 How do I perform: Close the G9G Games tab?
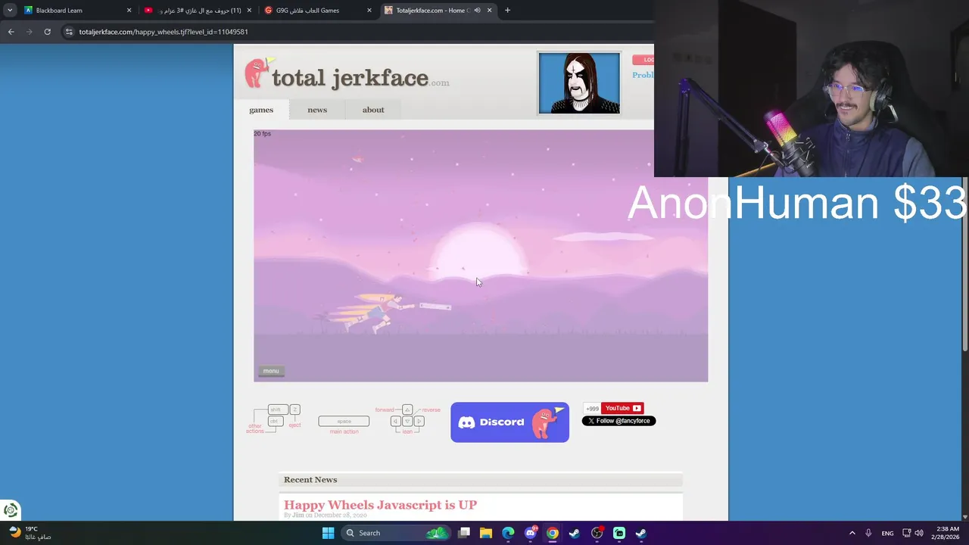[x=369, y=11]
